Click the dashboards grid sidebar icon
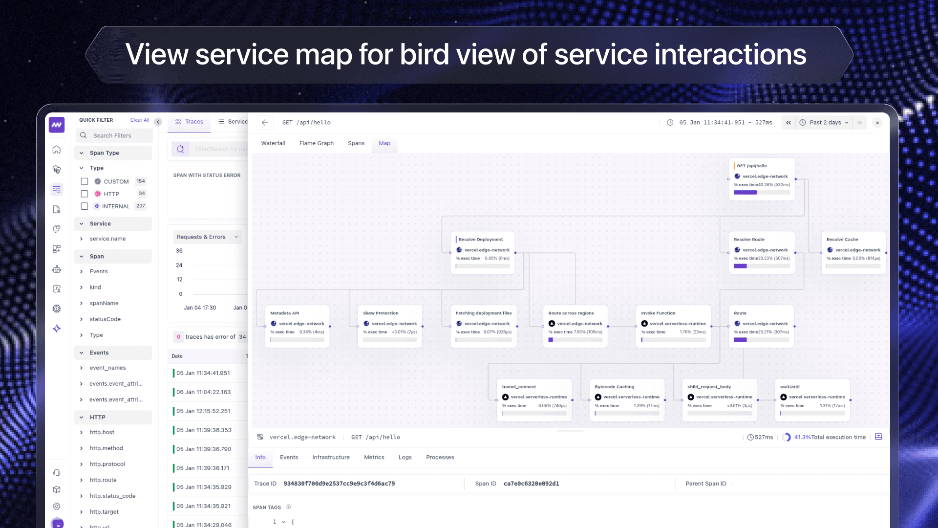 [x=57, y=249]
